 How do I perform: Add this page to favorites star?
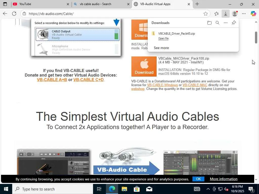click(x=205, y=14)
